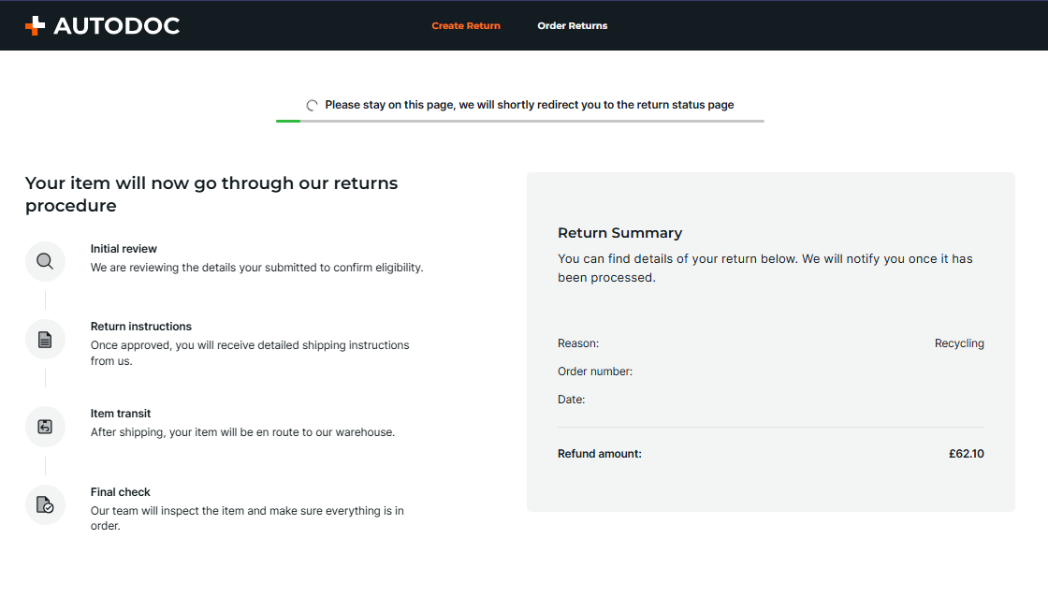
Task: Click the Order number label
Action: point(595,372)
